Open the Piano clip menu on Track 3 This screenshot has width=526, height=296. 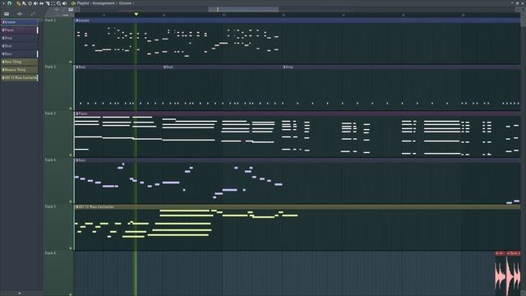coord(76,113)
